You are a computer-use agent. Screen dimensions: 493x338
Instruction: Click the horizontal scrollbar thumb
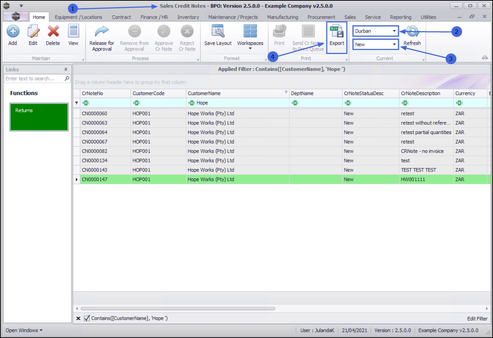pyautogui.click(x=178, y=308)
